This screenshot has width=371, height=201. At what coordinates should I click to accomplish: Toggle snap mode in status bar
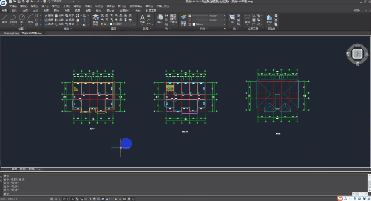[x=51, y=199]
